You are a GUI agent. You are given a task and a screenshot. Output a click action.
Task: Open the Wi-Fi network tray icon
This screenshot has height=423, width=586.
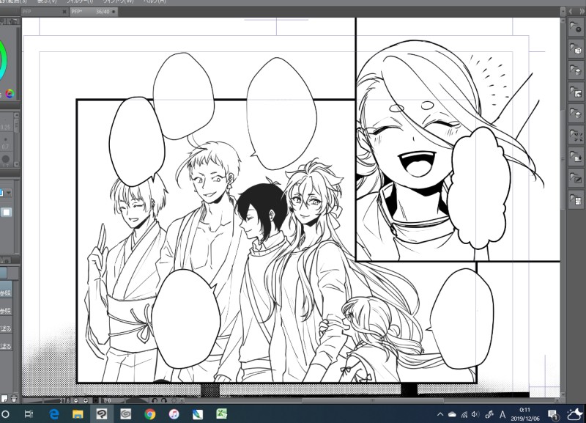click(464, 414)
